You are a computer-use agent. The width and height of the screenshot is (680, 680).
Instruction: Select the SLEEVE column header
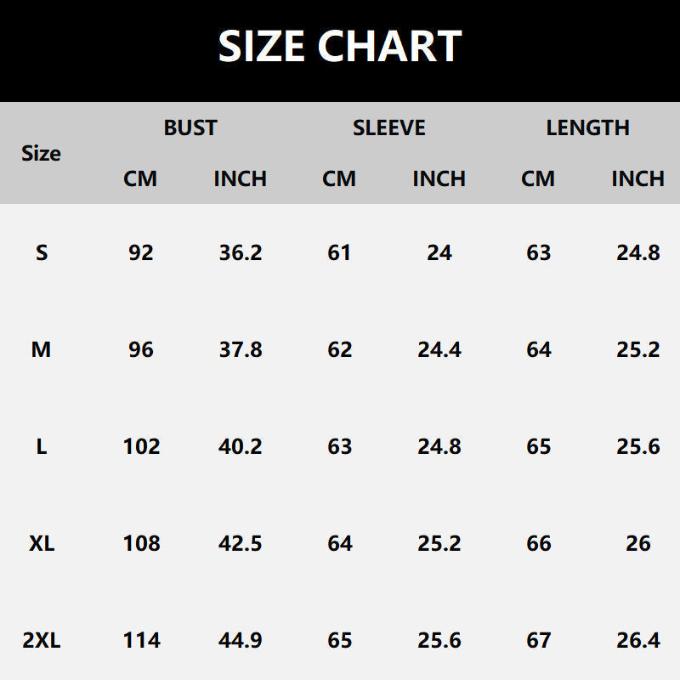point(389,127)
